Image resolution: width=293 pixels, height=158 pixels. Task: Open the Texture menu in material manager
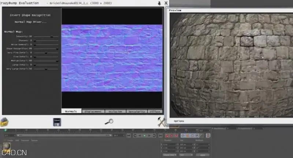click(x=34, y=140)
